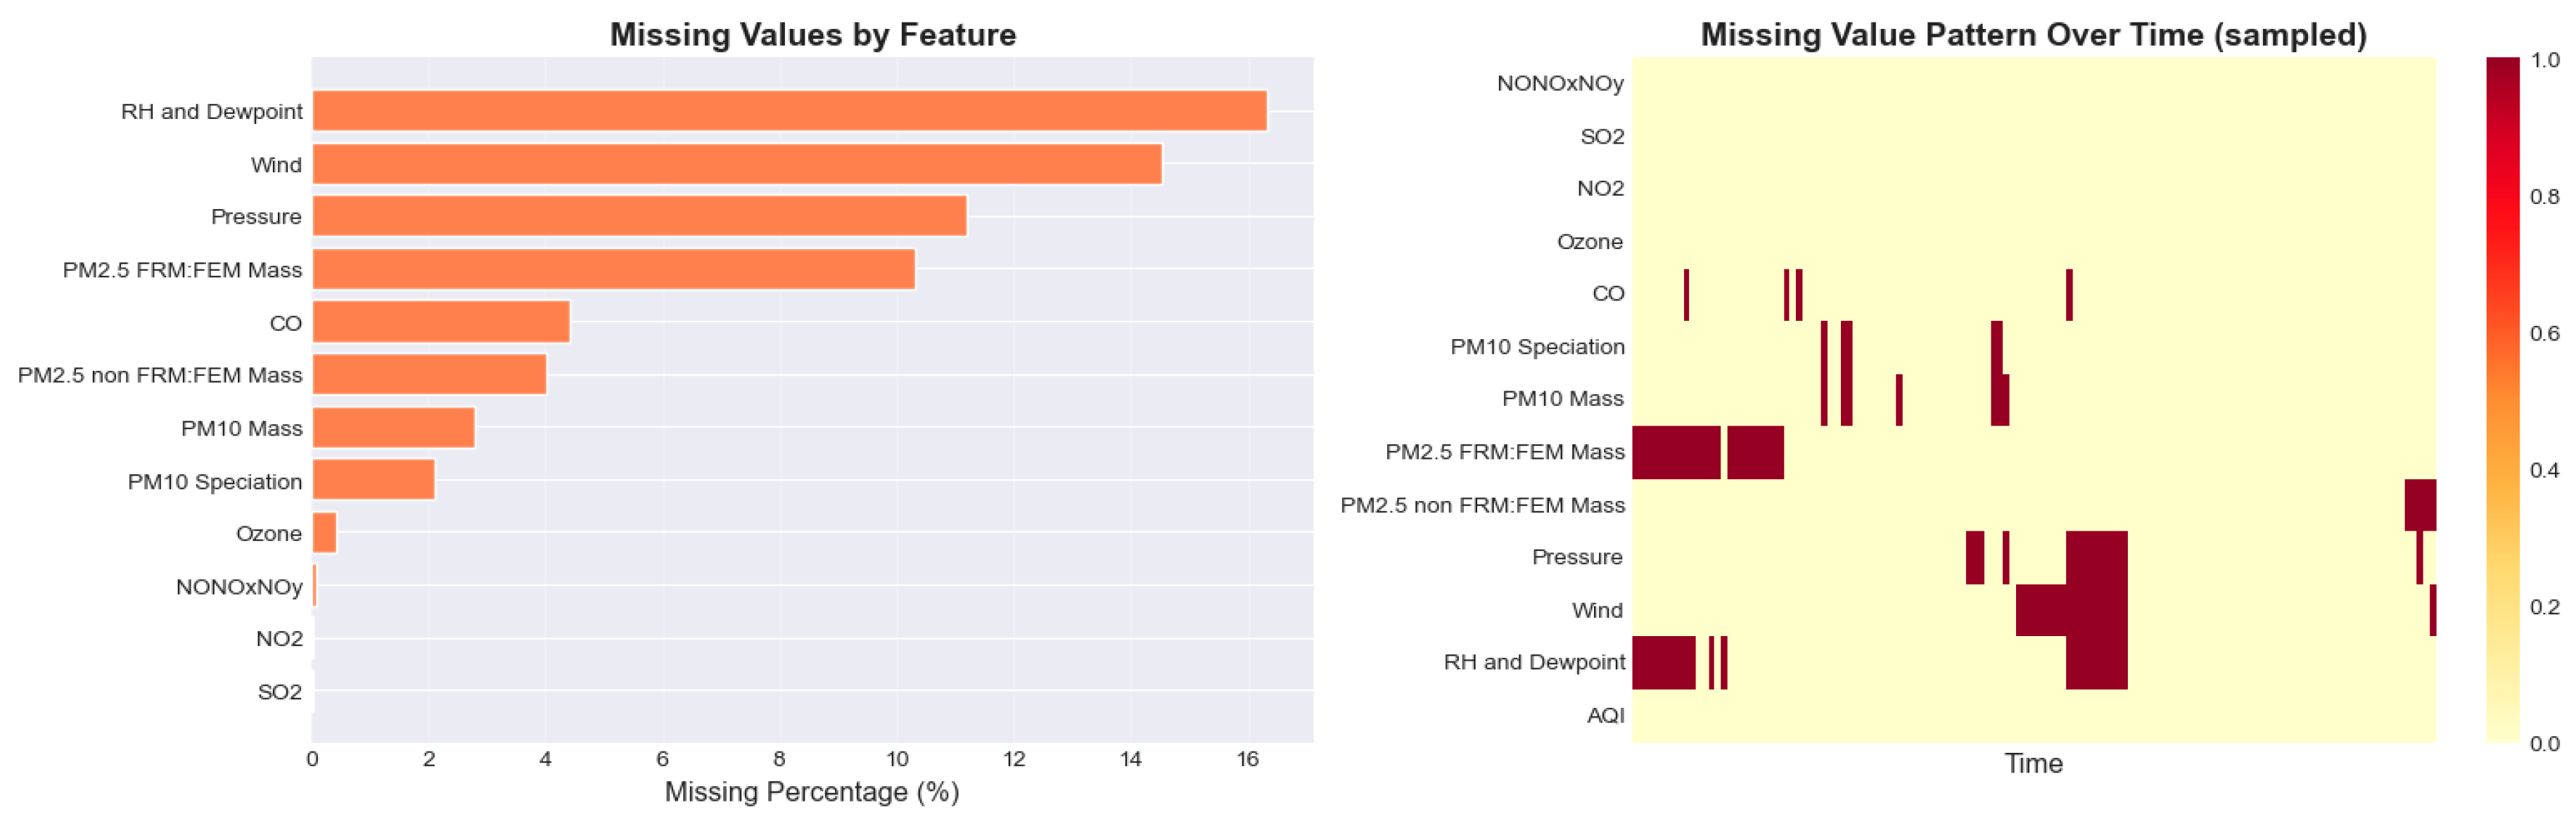Image resolution: width=2576 pixels, height=831 pixels.
Task: Click 'Missing Percentage (%)' axis label
Action: pyautogui.click(x=812, y=792)
